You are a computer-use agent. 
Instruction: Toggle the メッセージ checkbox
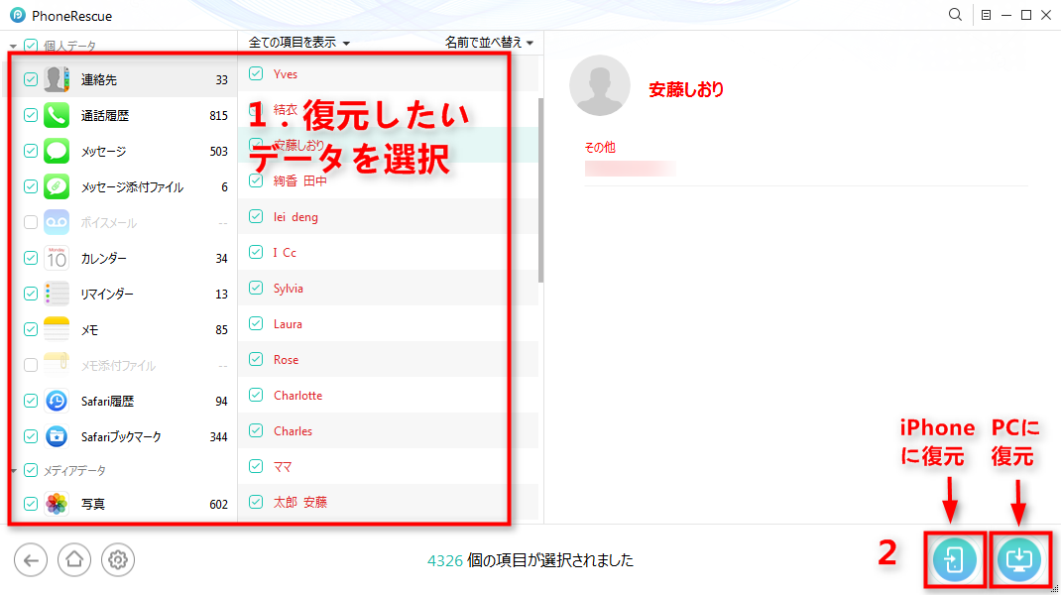point(31,151)
